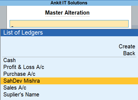This screenshot has width=138, height=100.
Task: Click the Ankit IT Solutions title bar
Action: [69, 3]
